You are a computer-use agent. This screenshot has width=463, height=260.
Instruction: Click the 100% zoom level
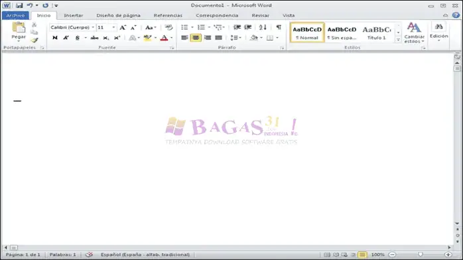[377, 255]
